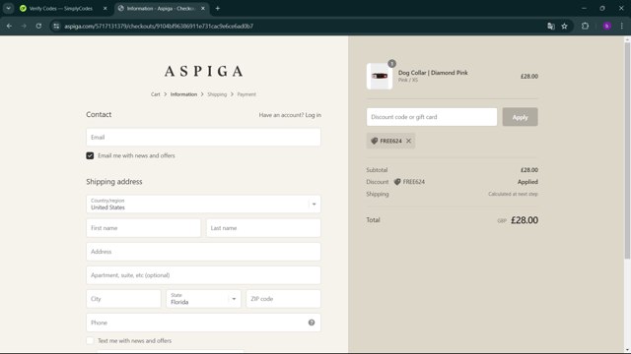631x354 pixels.
Task: Click the browser address bar URL
Action: point(159,27)
